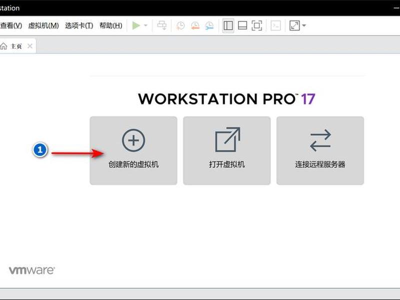Screen dimensions: 400x300
Task: Open the 选项卡(T) menu
Action: pos(79,25)
